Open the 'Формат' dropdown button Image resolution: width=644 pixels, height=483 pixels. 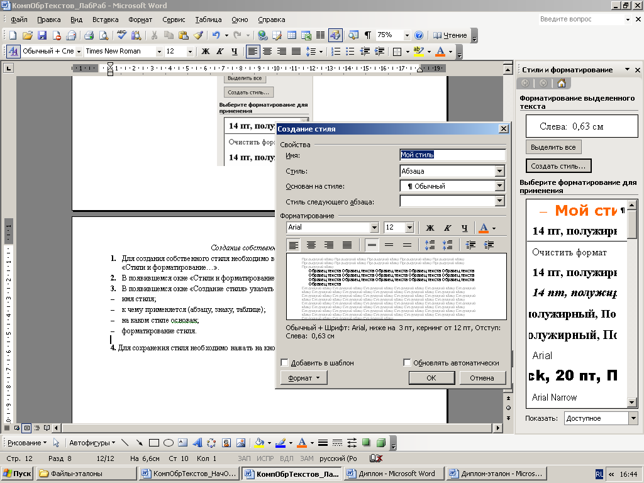coord(304,378)
